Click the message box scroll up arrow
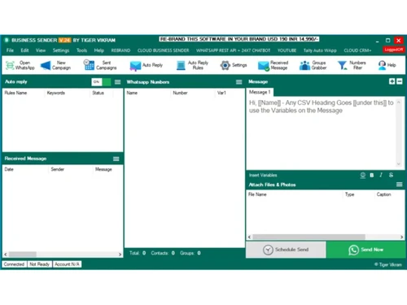 [x=399, y=102]
